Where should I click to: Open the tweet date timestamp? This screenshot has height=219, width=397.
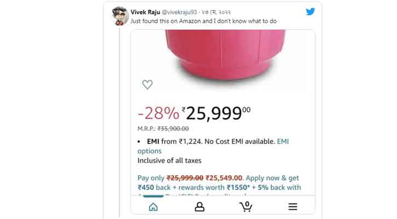pyautogui.click(x=216, y=13)
